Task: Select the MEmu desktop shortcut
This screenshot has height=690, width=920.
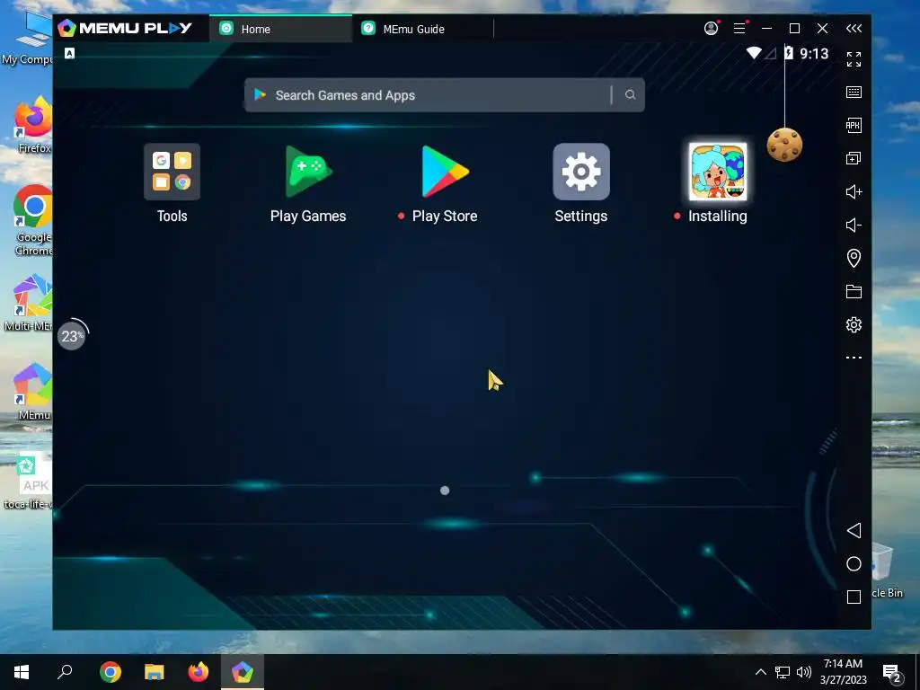Action: pos(33,392)
